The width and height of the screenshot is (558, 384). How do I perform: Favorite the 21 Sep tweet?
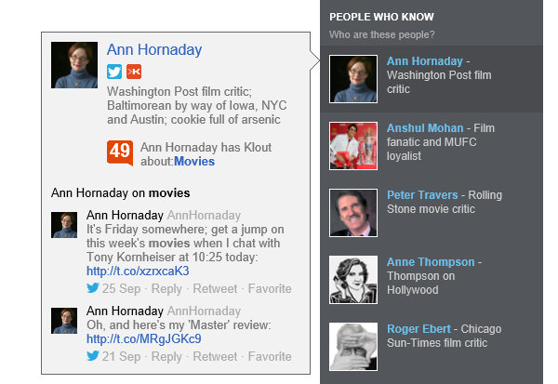[x=270, y=356]
